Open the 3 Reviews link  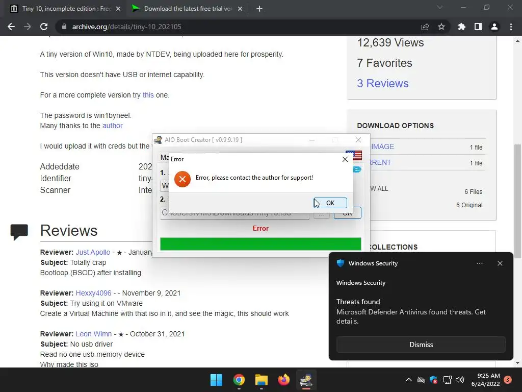[x=382, y=83]
